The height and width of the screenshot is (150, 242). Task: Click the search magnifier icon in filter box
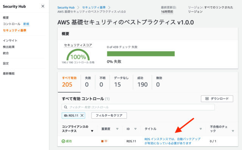click(x=65, y=107)
